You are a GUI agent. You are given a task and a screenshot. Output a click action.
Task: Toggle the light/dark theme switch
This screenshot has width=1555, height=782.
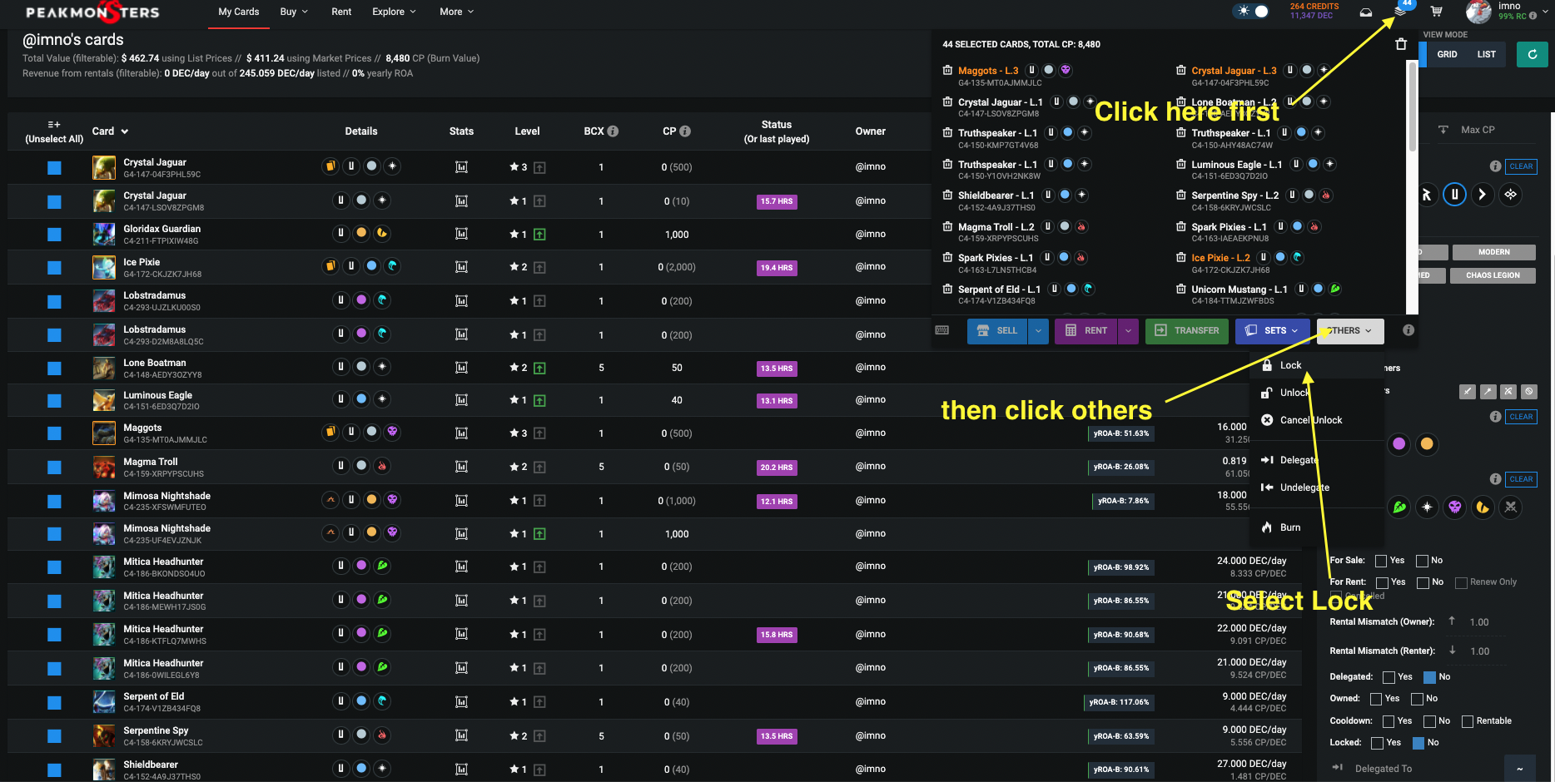pyautogui.click(x=1253, y=12)
